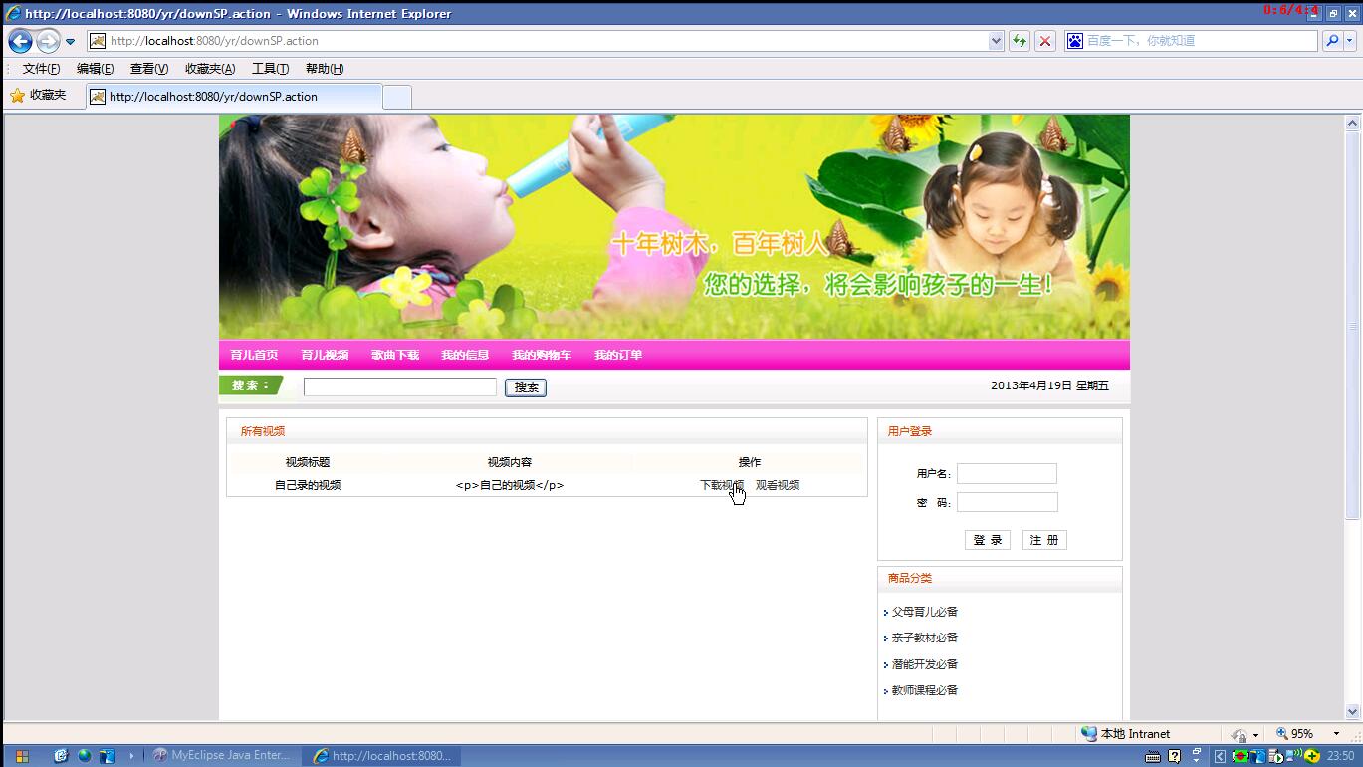This screenshot has height=767, width=1363.
Task: Click the site search text field
Action: point(400,387)
